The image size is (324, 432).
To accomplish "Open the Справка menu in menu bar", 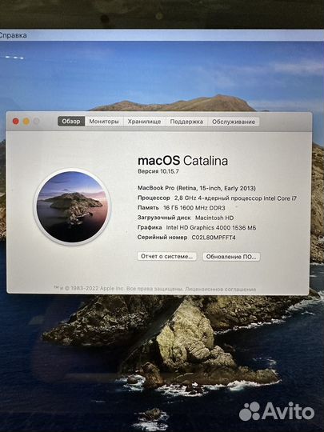I will click(14, 35).
